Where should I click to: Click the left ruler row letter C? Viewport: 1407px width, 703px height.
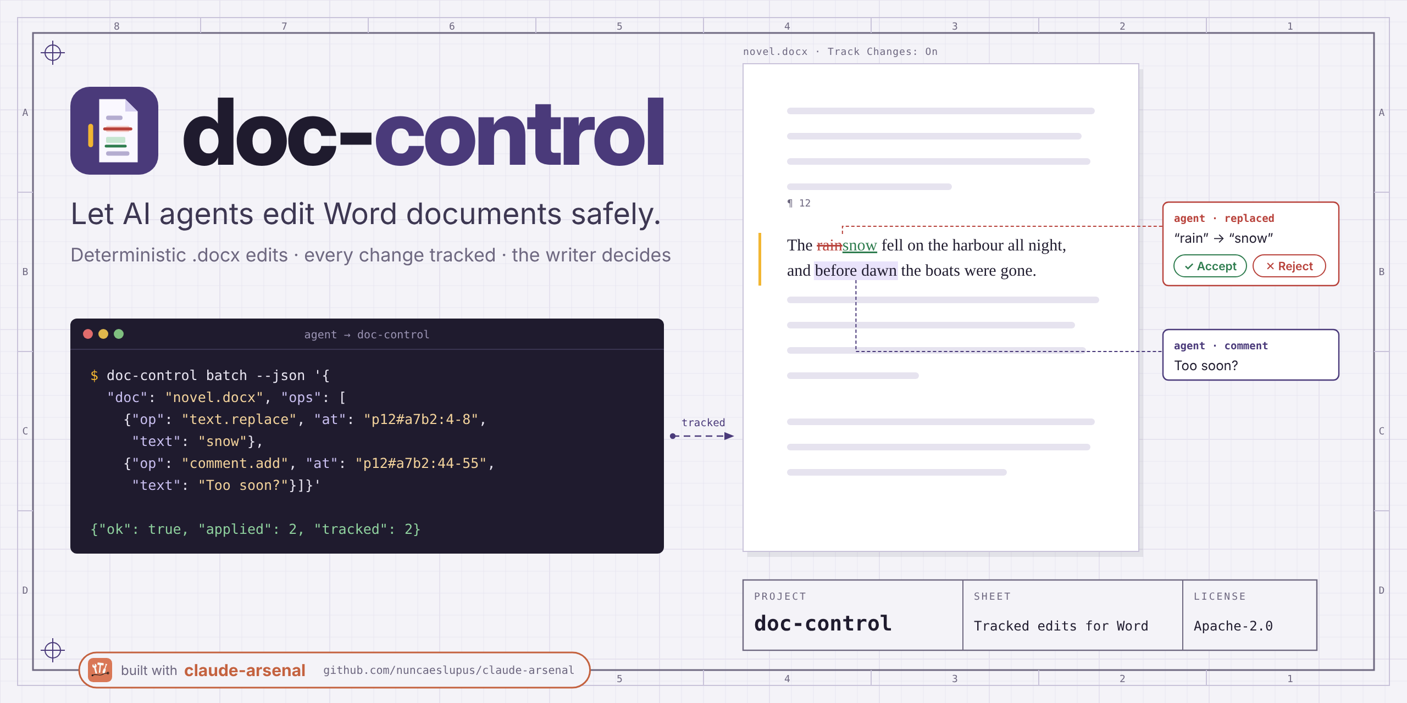point(25,431)
